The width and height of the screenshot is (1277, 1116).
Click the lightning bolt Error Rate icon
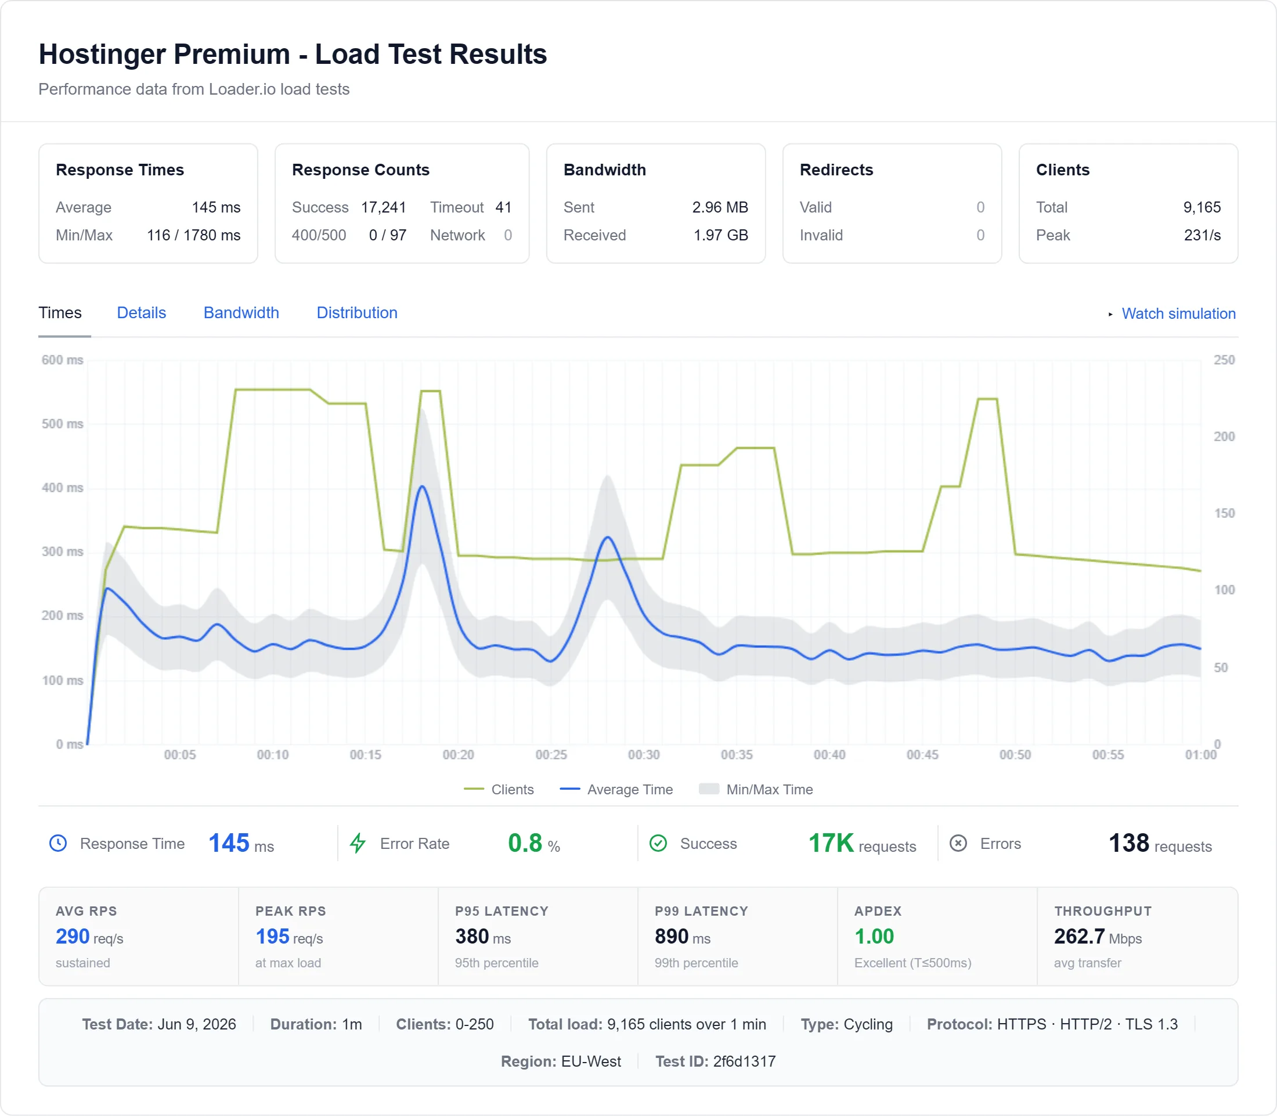[x=358, y=843]
